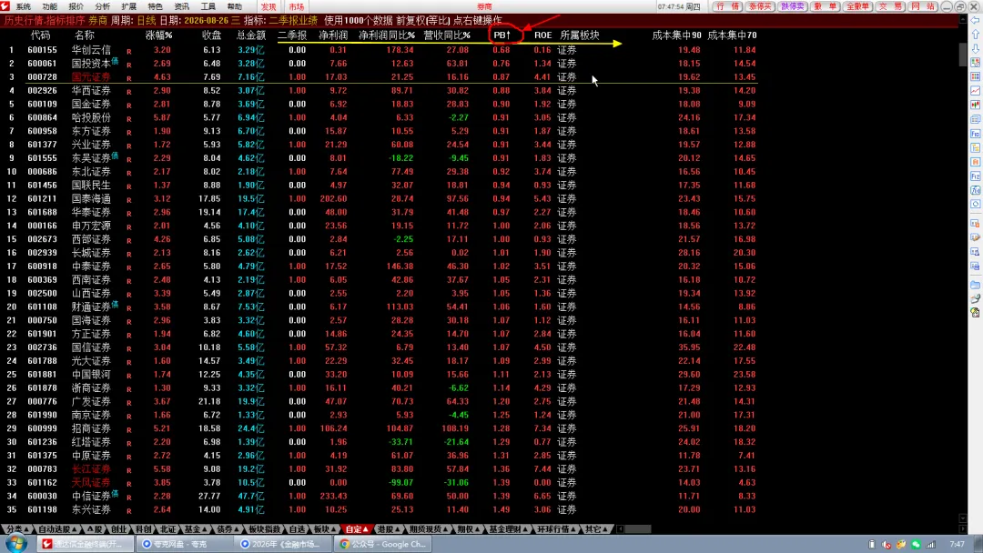Click the R mark on the 华创云信 row
The width and height of the screenshot is (983, 553).
pyautogui.click(x=129, y=51)
